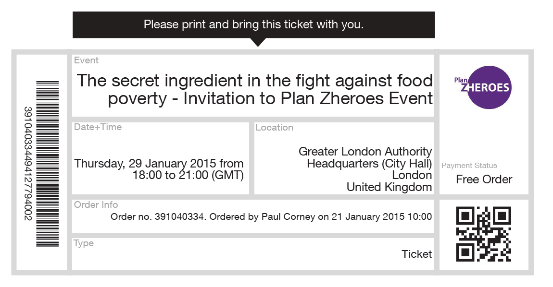Click the Location field label
Viewport: 553px width, 287px height.
pyautogui.click(x=274, y=128)
